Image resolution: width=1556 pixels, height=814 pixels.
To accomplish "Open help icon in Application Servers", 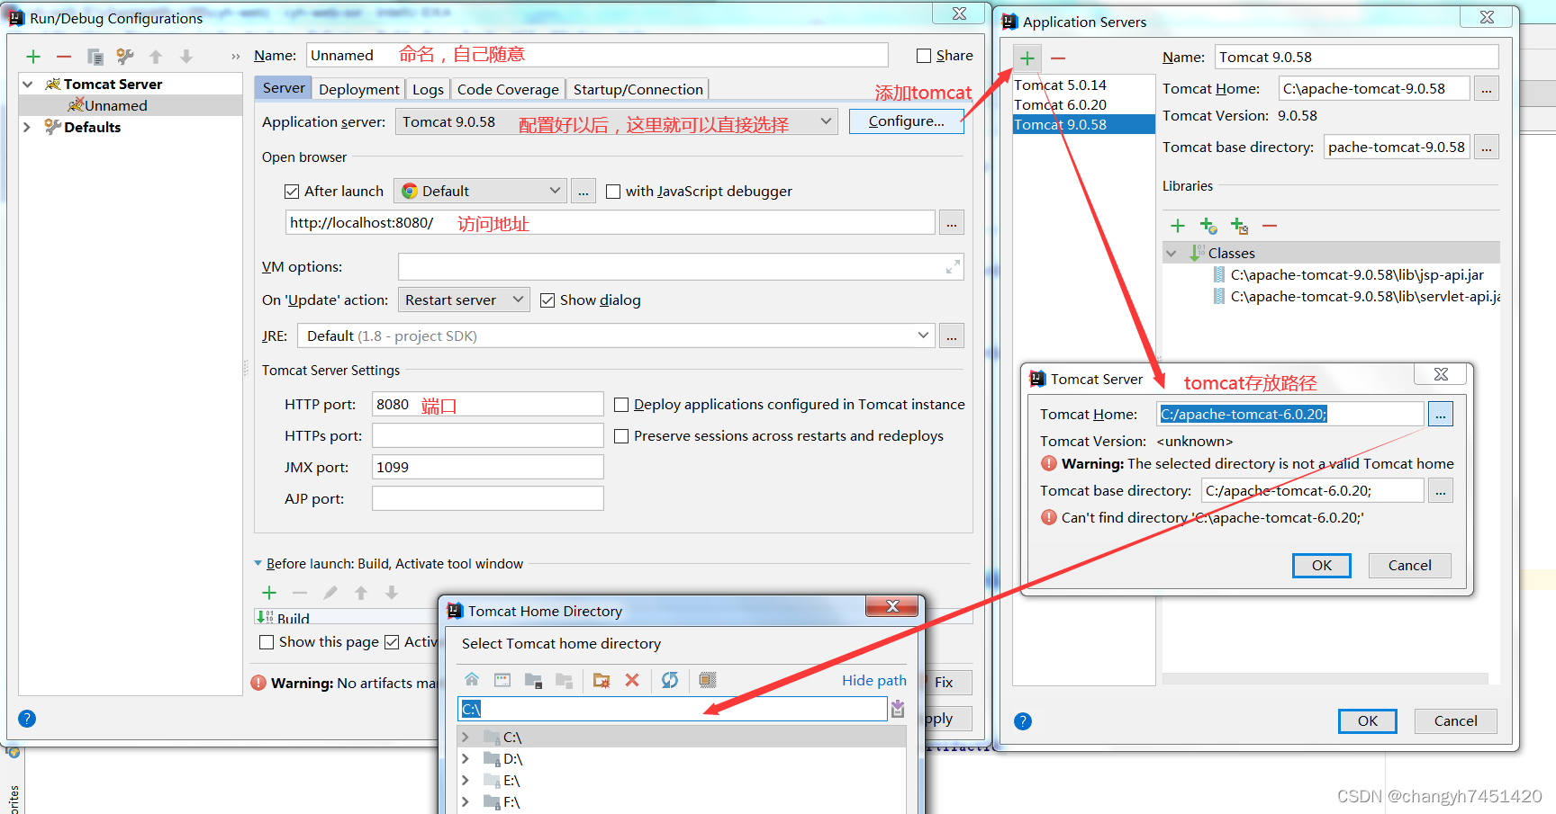I will coord(1023,721).
